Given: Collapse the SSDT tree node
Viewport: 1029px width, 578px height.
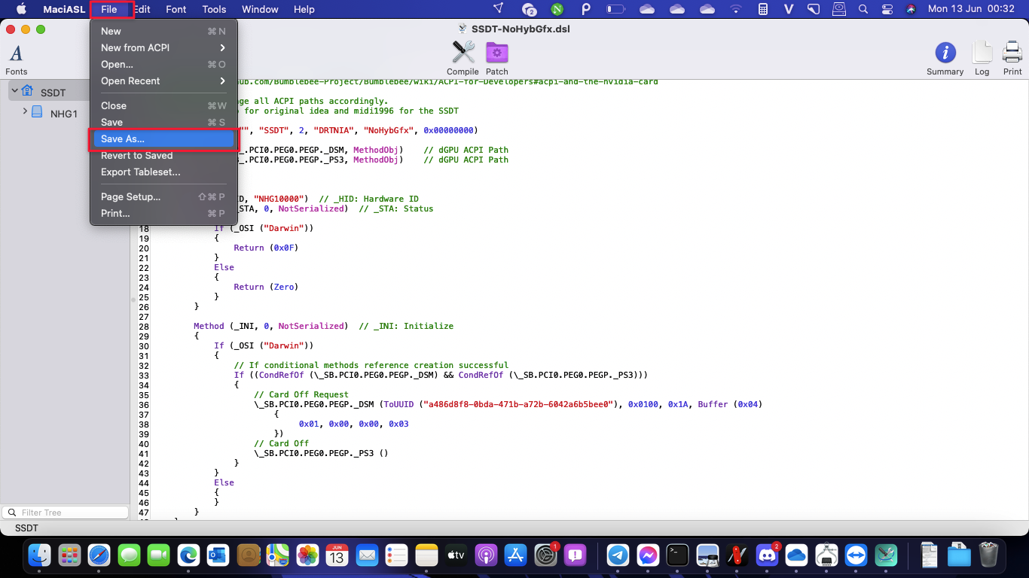Looking at the screenshot, I should pos(14,91).
